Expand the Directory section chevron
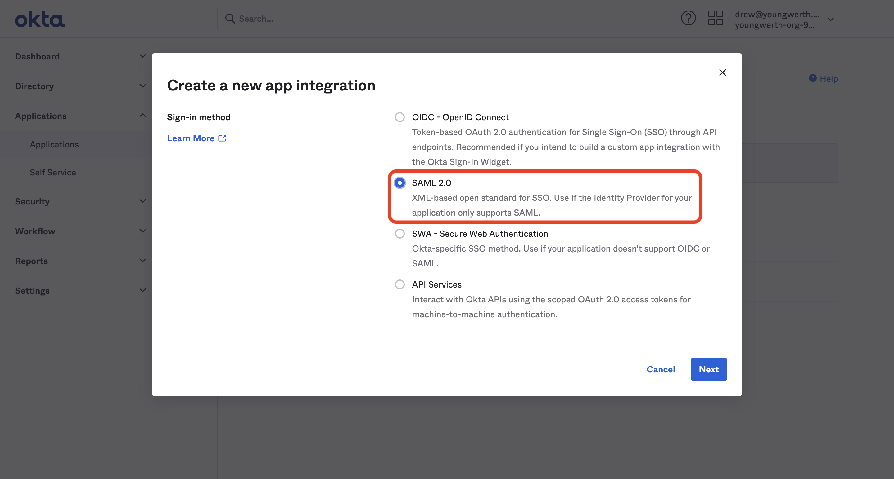This screenshot has width=894, height=479. (x=143, y=85)
